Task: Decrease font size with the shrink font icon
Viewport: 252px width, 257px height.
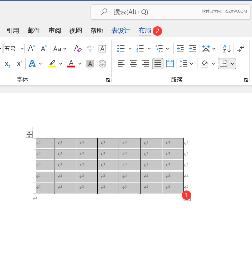Action: pyautogui.click(x=44, y=49)
